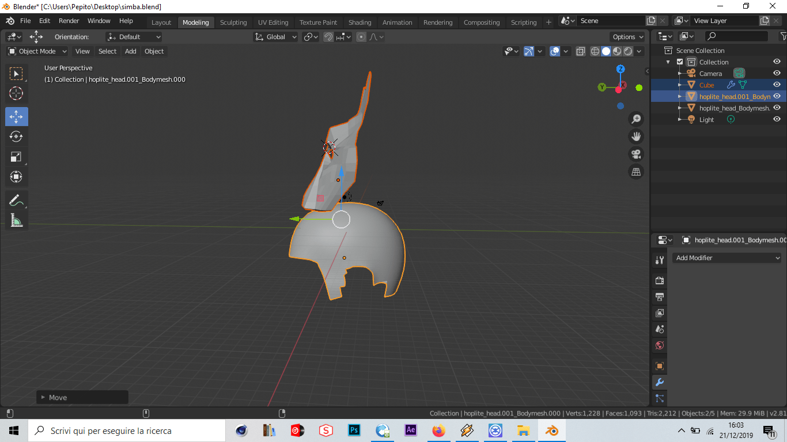This screenshot has width=787, height=442.
Task: Open Object properties tab
Action: (660, 366)
